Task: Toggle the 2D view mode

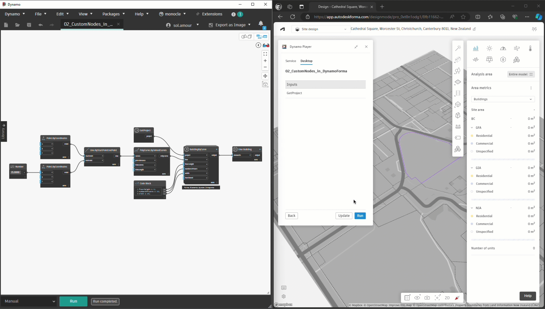Action: tap(447, 298)
